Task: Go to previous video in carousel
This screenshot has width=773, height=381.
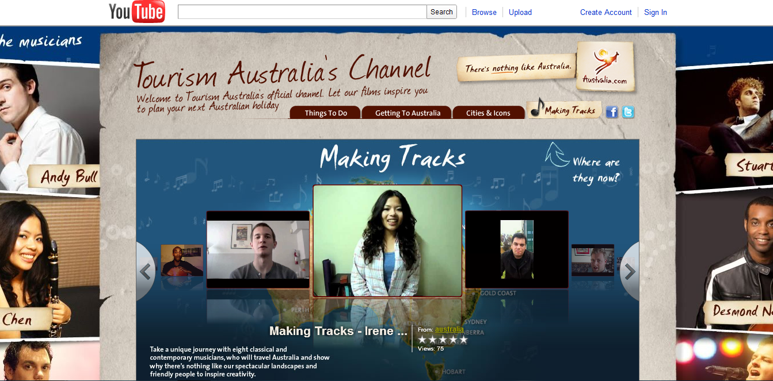Action: pos(145,271)
